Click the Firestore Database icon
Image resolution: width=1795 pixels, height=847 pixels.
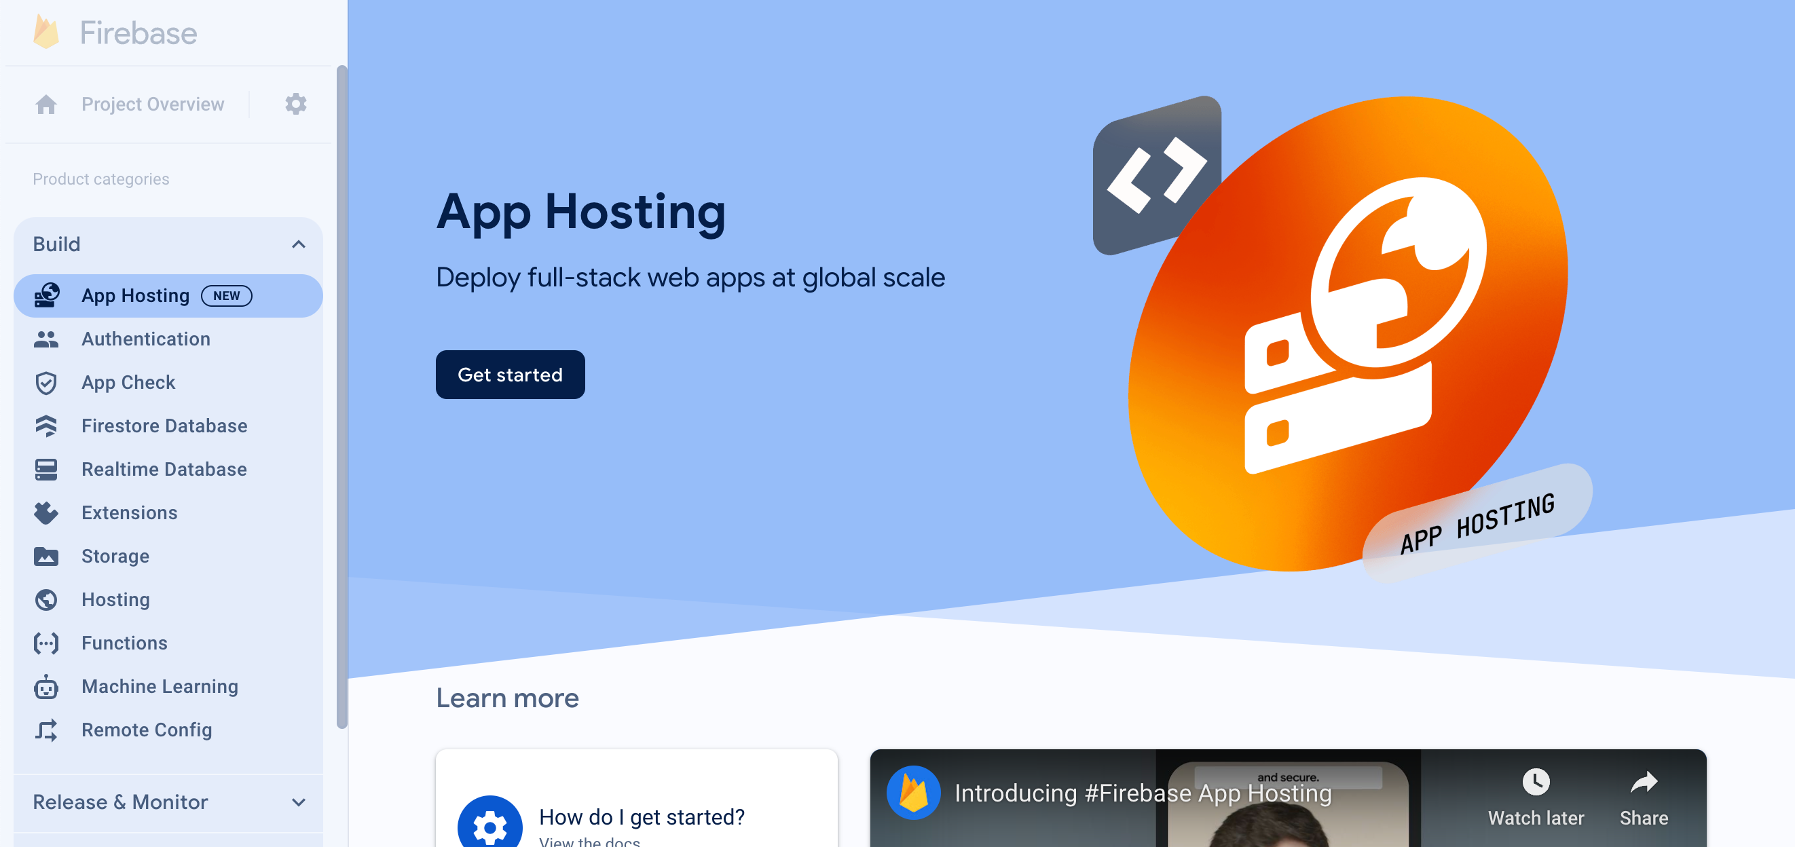[47, 426]
